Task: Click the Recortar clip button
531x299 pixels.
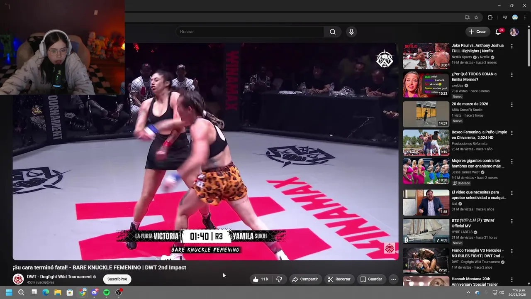Action: pyautogui.click(x=339, y=279)
